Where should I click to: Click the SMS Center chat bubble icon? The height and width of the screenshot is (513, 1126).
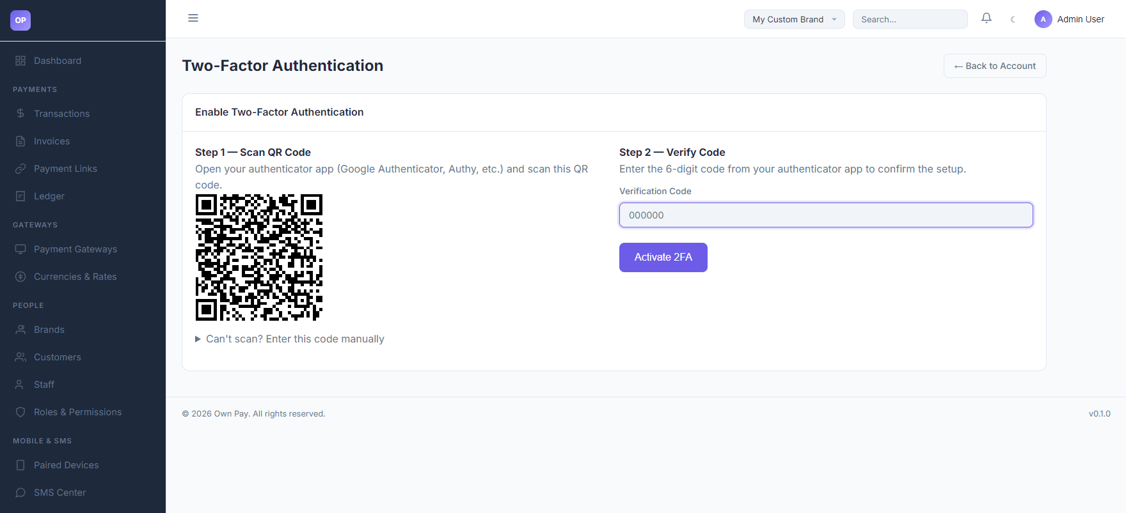(20, 493)
